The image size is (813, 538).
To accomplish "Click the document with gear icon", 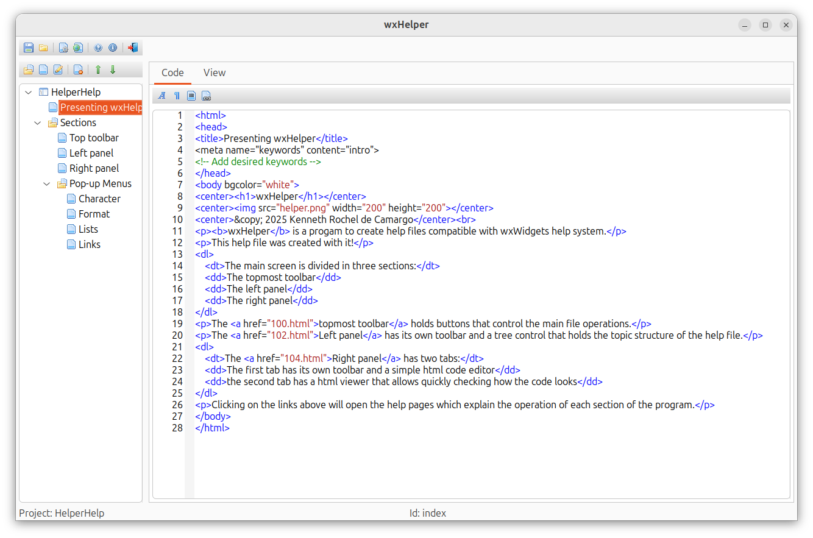I will (x=63, y=48).
